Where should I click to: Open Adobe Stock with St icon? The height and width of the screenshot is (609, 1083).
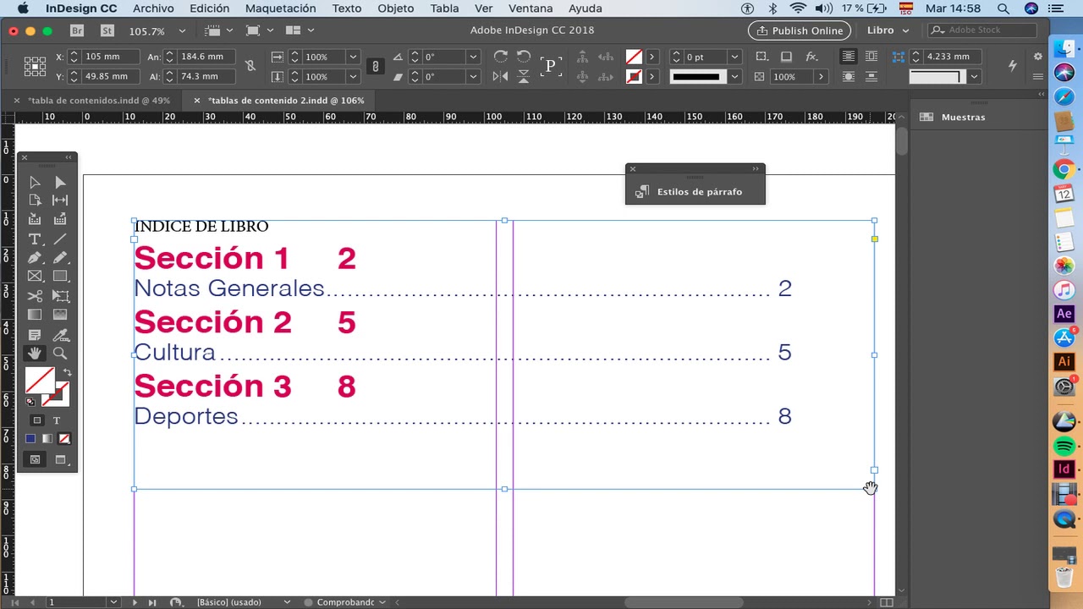point(107,30)
